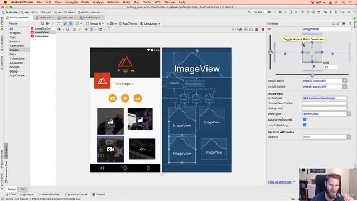The width and height of the screenshot is (357, 201).
Task: Expand the layout_width dropdown arrow
Action: (x=345, y=80)
